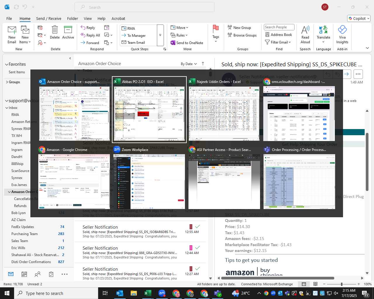Expand the Quick Steps gallery
The image size is (374, 299).
coord(160,35)
